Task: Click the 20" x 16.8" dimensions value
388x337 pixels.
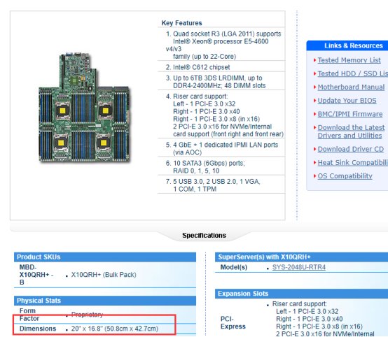Action: (115, 329)
